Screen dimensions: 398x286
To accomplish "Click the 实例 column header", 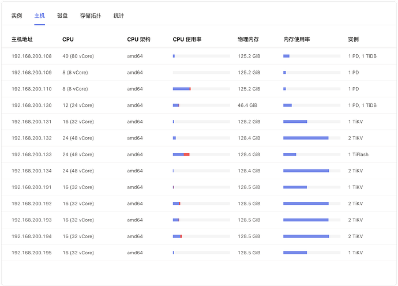I will point(354,39).
